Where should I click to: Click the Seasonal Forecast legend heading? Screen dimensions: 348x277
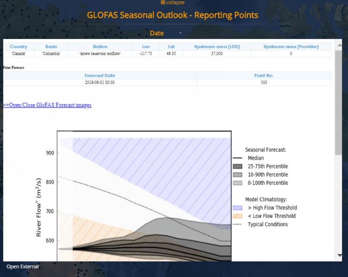pyautogui.click(x=266, y=150)
